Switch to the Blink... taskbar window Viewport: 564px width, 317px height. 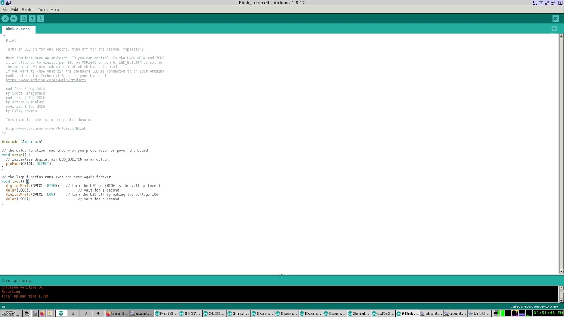coord(407,313)
